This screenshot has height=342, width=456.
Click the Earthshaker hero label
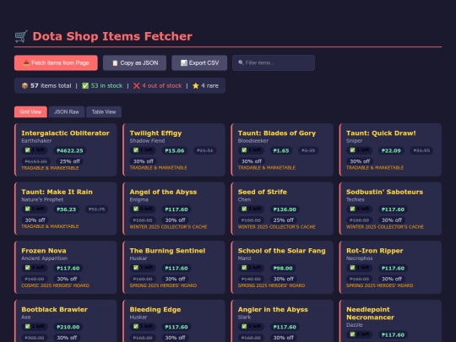(36, 141)
